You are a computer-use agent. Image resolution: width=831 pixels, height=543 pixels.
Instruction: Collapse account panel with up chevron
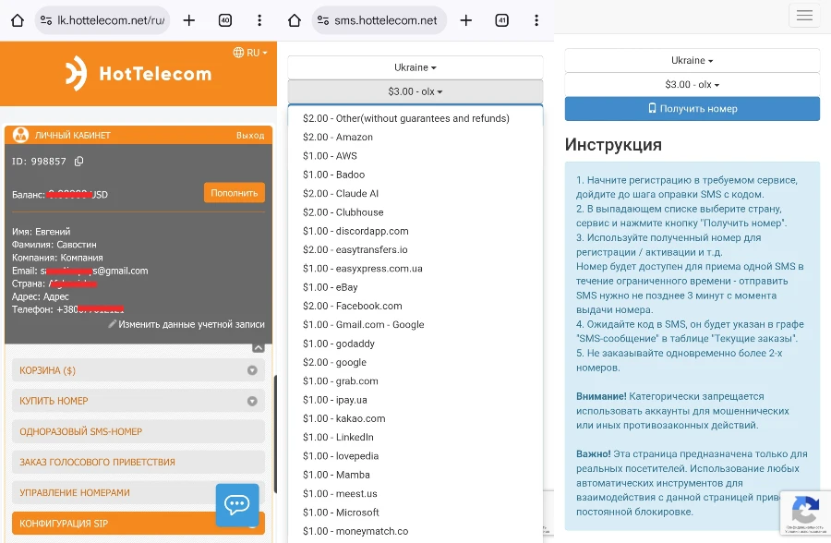click(259, 348)
